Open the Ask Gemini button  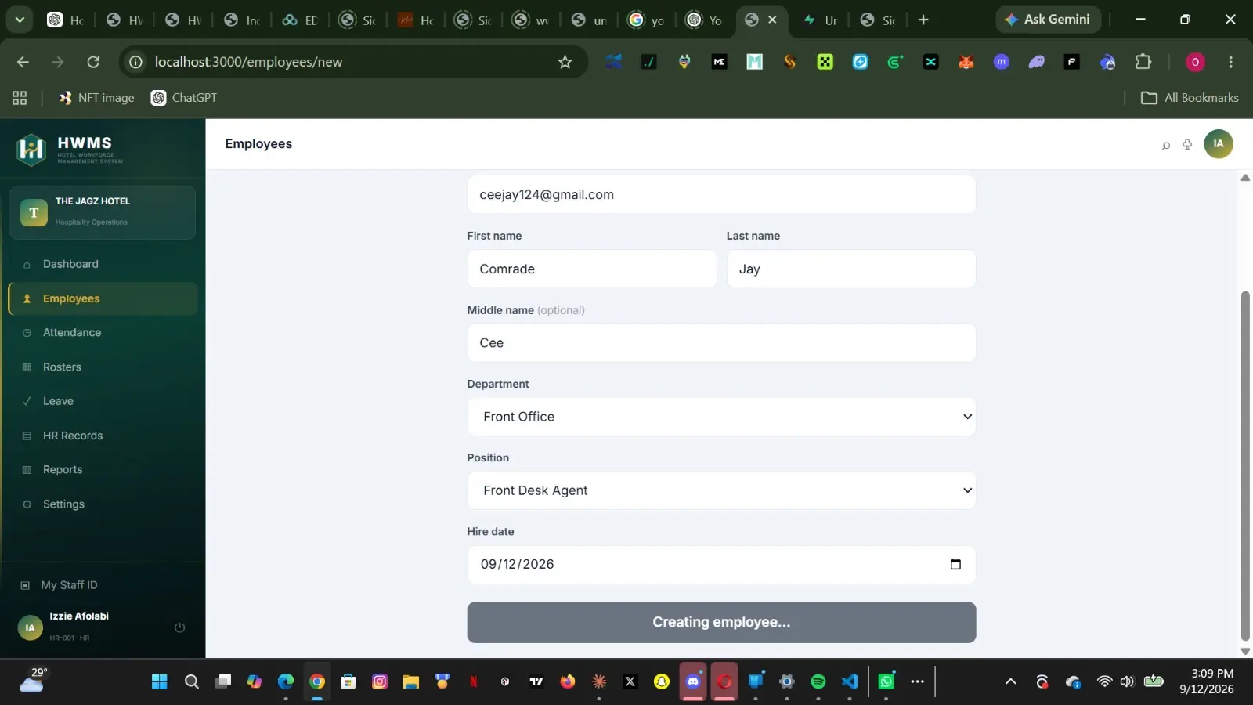(1048, 20)
